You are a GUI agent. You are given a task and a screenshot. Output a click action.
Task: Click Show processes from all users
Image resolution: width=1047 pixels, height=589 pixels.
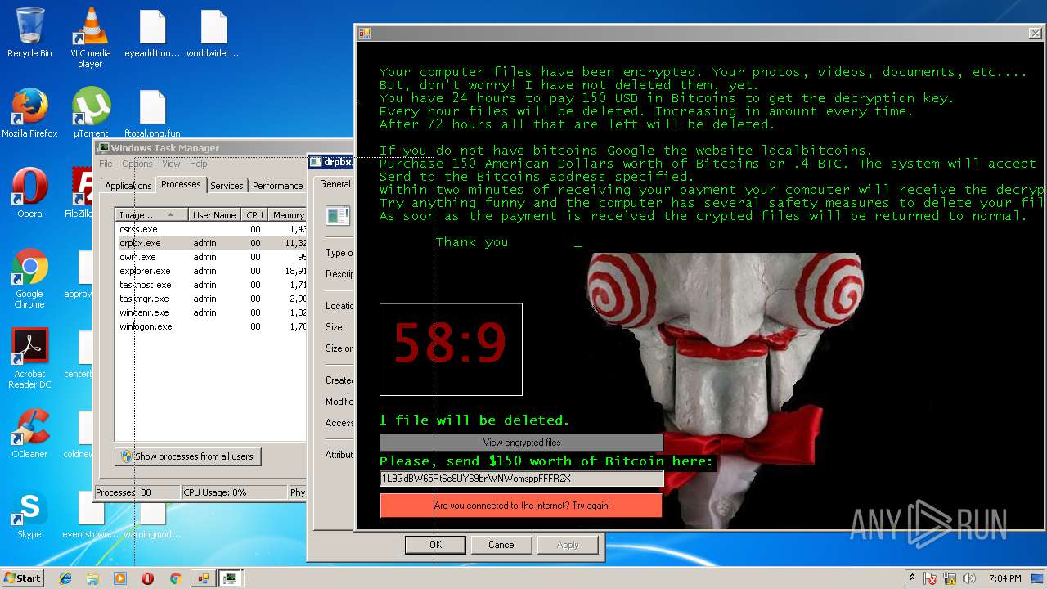(188, 456)
